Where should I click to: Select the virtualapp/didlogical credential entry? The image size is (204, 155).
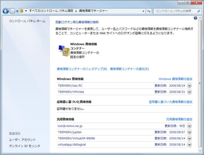coord(72,144)
